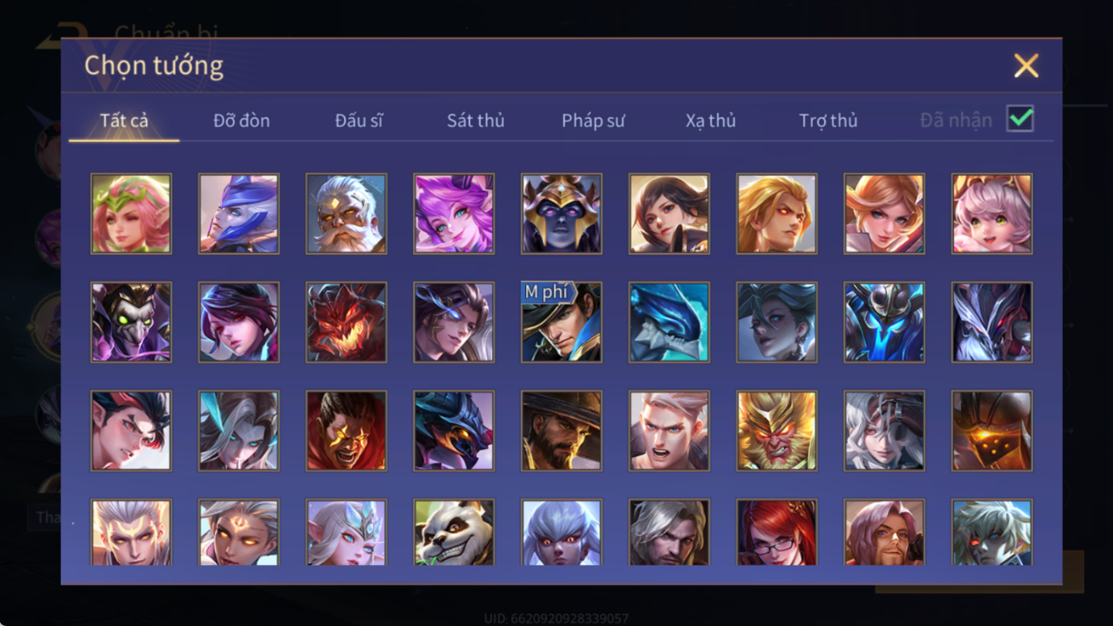Switch to the "Đỡ đòn" tab
The image size is (1113, 626).
(241, 121)
